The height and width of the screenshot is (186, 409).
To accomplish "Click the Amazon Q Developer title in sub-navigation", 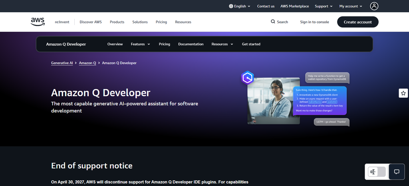I will 66,44.
